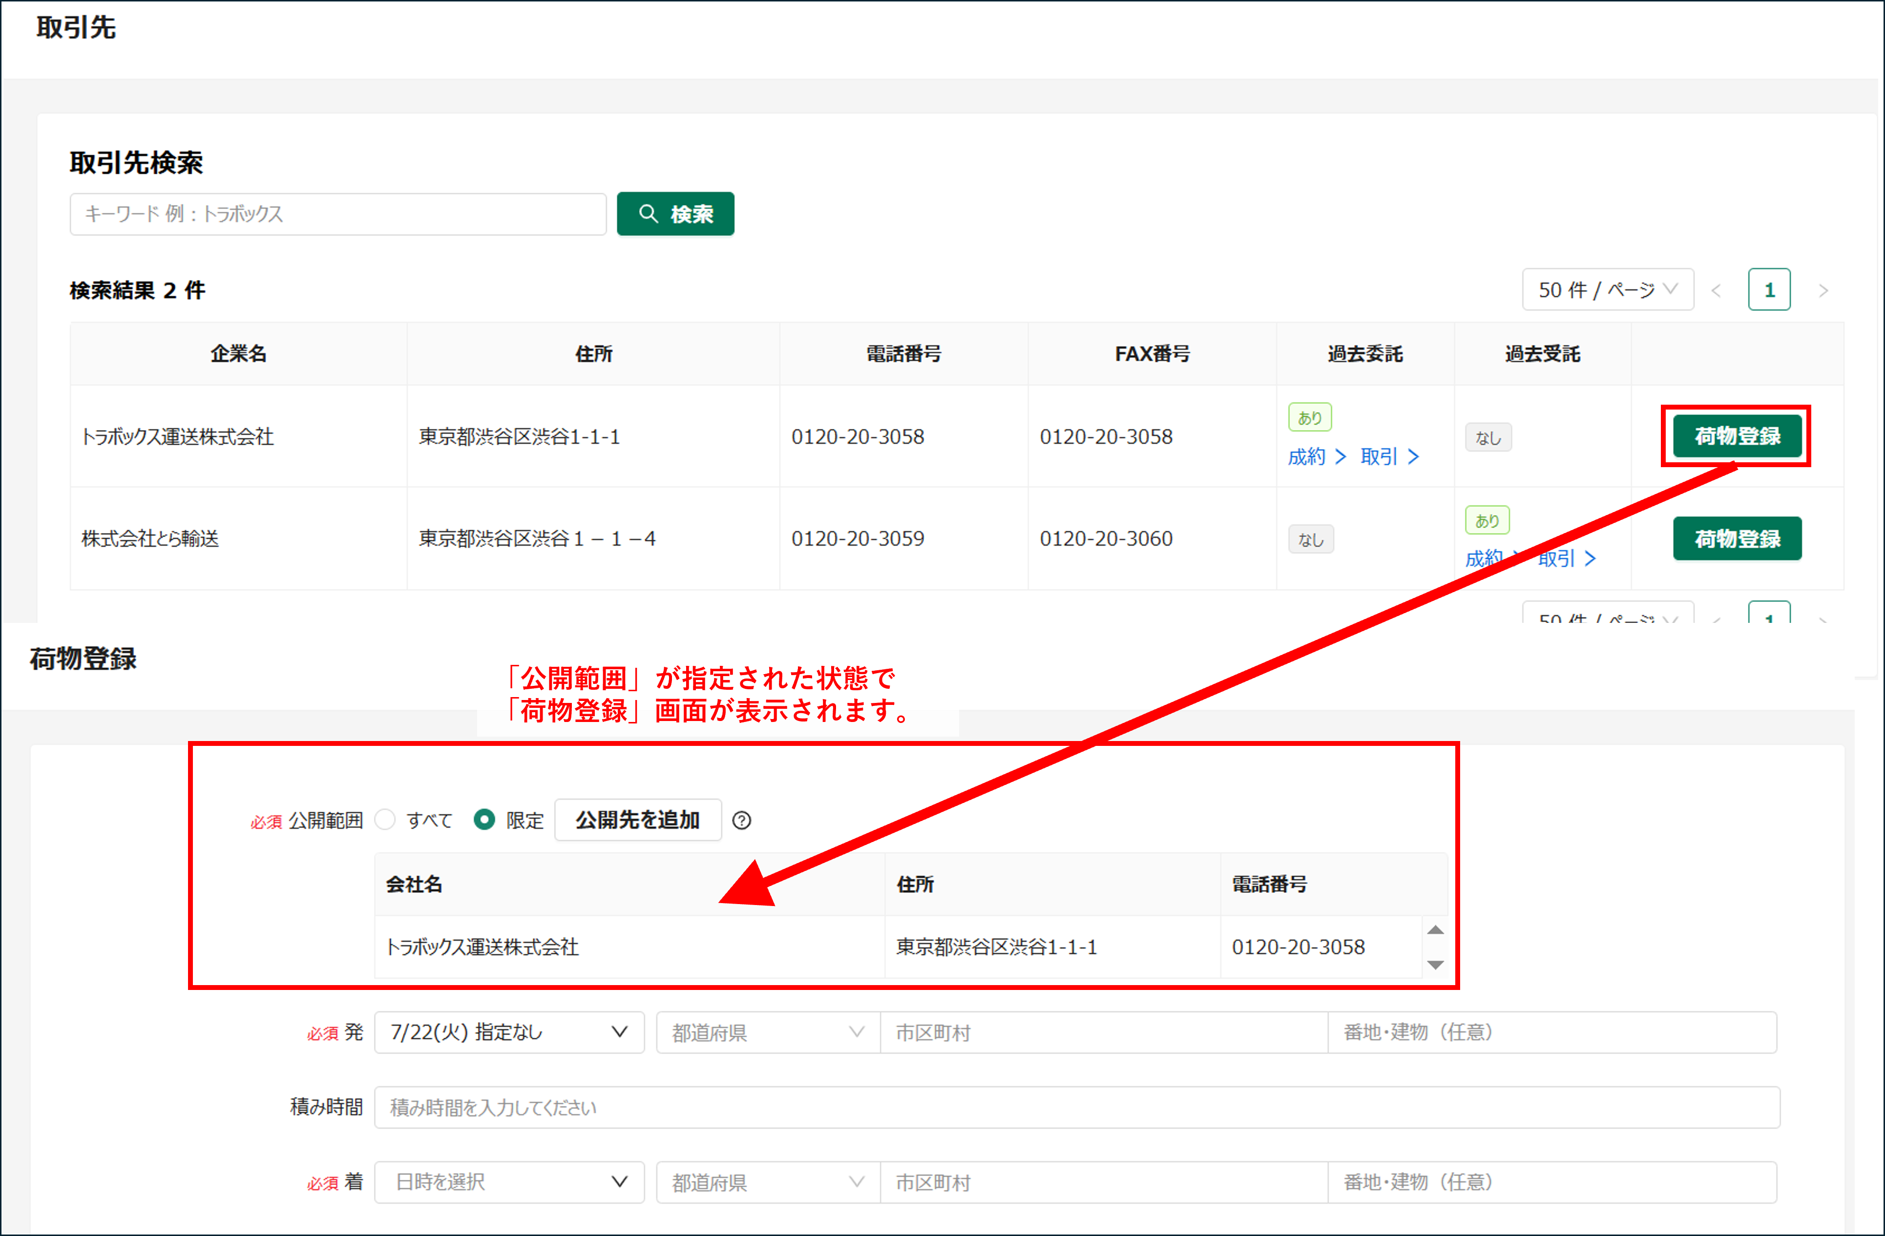
Task: Click 荷物登録 for トラボックス運送株式会社
Action: (x=1737, y=436)
